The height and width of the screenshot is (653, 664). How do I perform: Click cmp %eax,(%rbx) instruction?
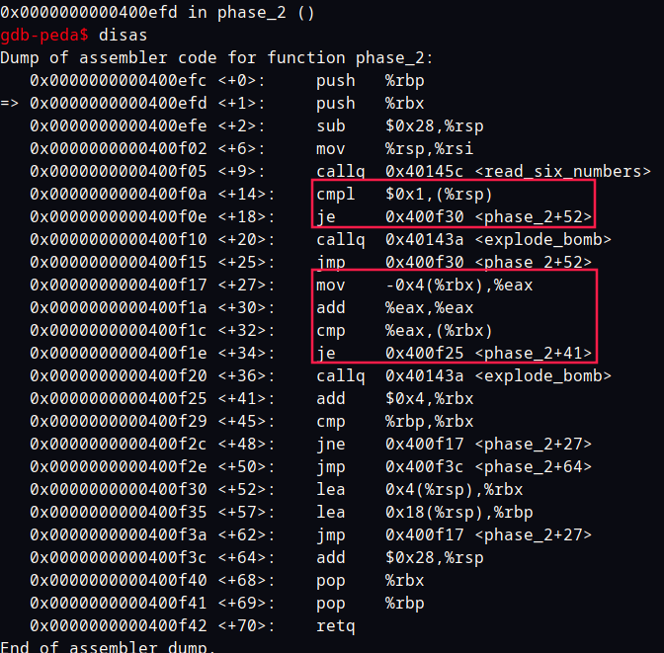(404, 331)
